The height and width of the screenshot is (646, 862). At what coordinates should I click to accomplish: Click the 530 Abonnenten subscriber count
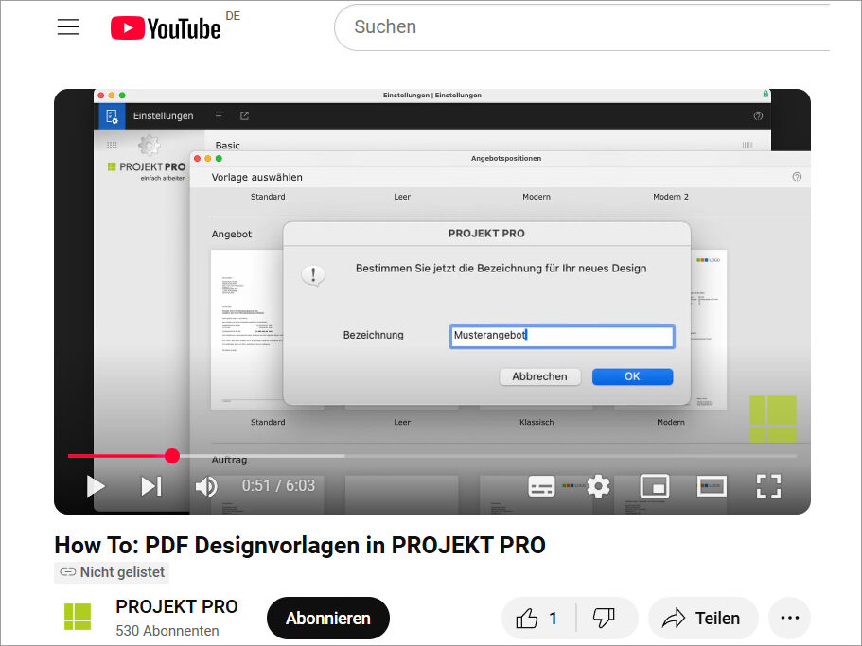tap(167, 631)
